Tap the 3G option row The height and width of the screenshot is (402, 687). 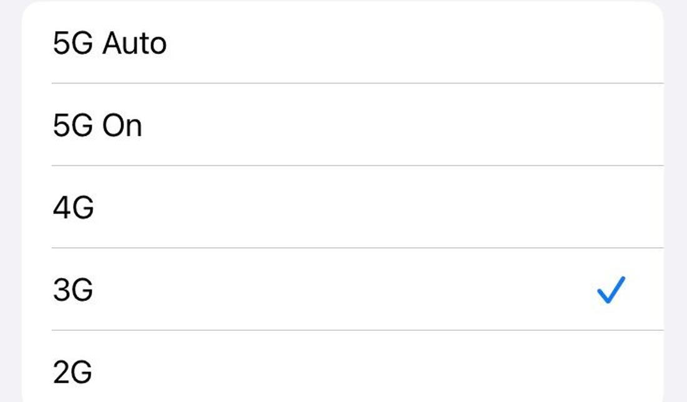click(342, 290)
